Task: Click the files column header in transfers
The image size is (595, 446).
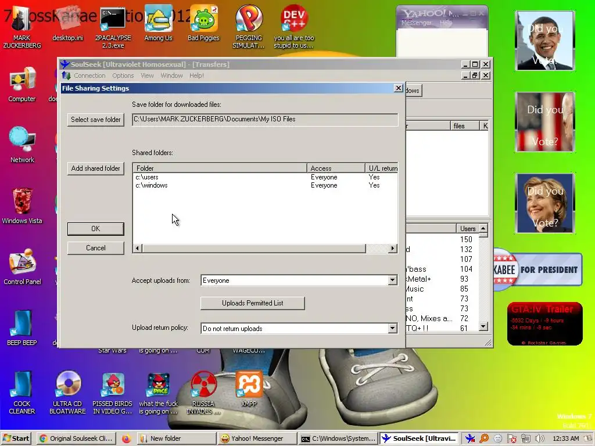Action: 465,126
